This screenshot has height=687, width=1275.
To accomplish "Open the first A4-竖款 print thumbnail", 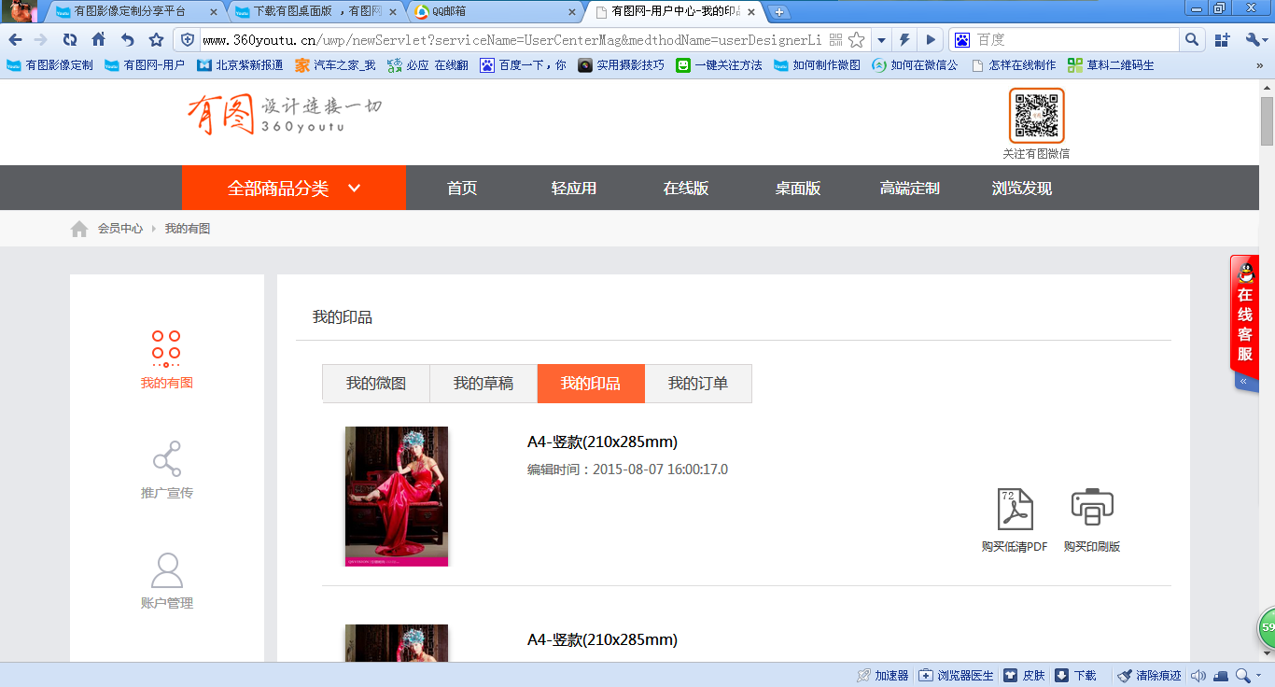I will point(397,497).
